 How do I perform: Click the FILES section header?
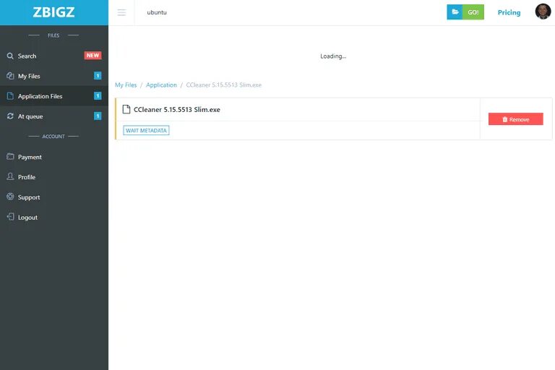click(53, 35)
